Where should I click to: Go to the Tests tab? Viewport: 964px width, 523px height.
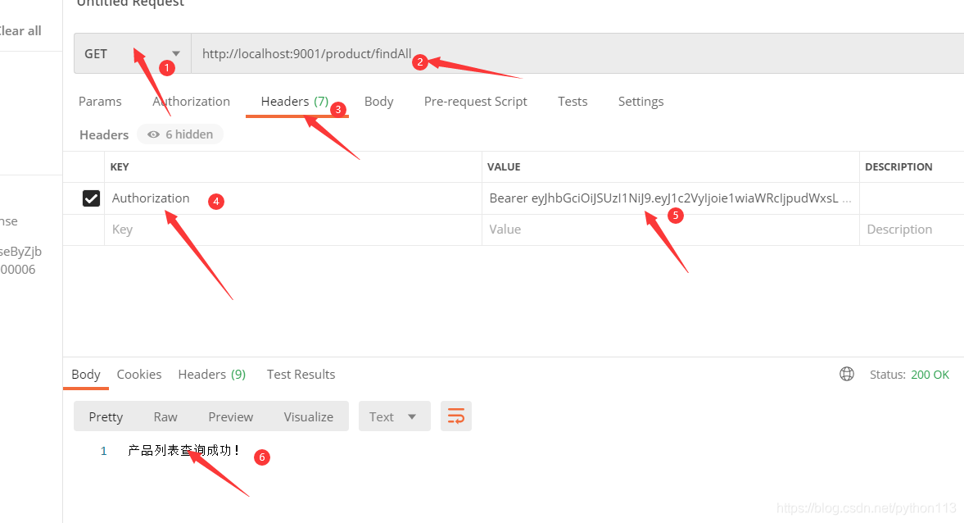tap(573, 102)
